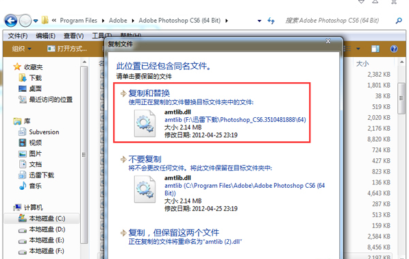Click the amtlib.dll icon under 复制和替换

(x=145, y=123)
